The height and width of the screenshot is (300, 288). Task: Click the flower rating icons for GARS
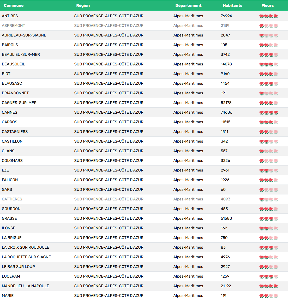click(268, 190)
